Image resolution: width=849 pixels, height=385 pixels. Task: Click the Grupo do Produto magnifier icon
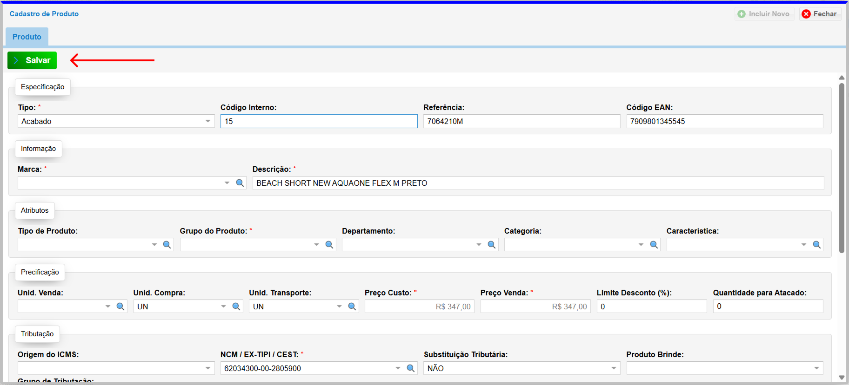coord(329,245)
